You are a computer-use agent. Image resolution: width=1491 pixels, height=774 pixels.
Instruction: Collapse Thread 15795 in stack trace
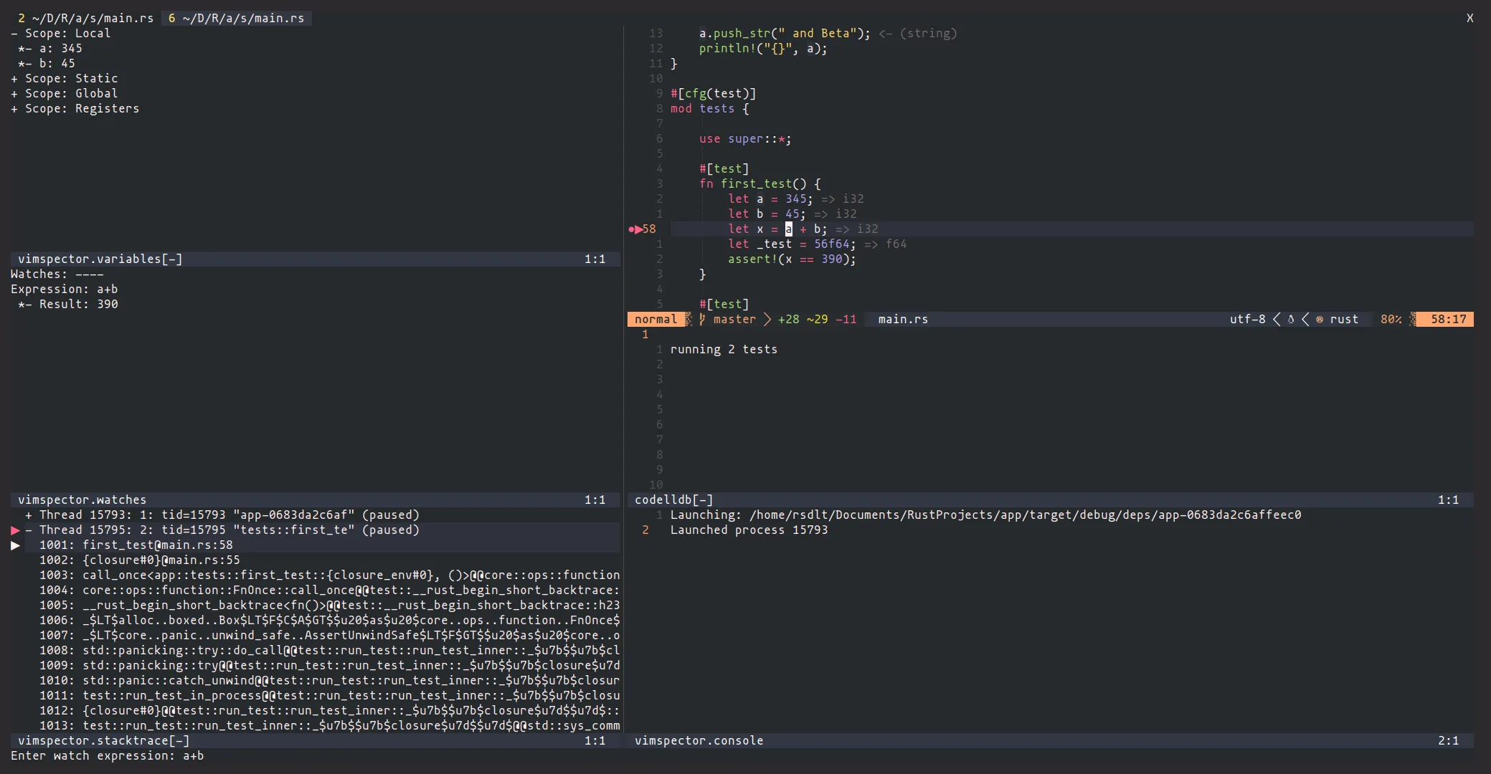29,530
